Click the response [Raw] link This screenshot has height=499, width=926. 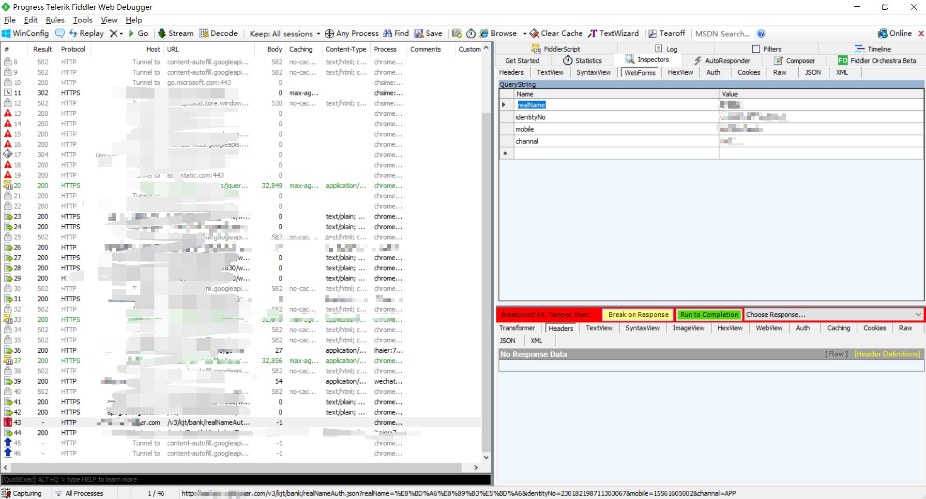[x=836, y=354]
